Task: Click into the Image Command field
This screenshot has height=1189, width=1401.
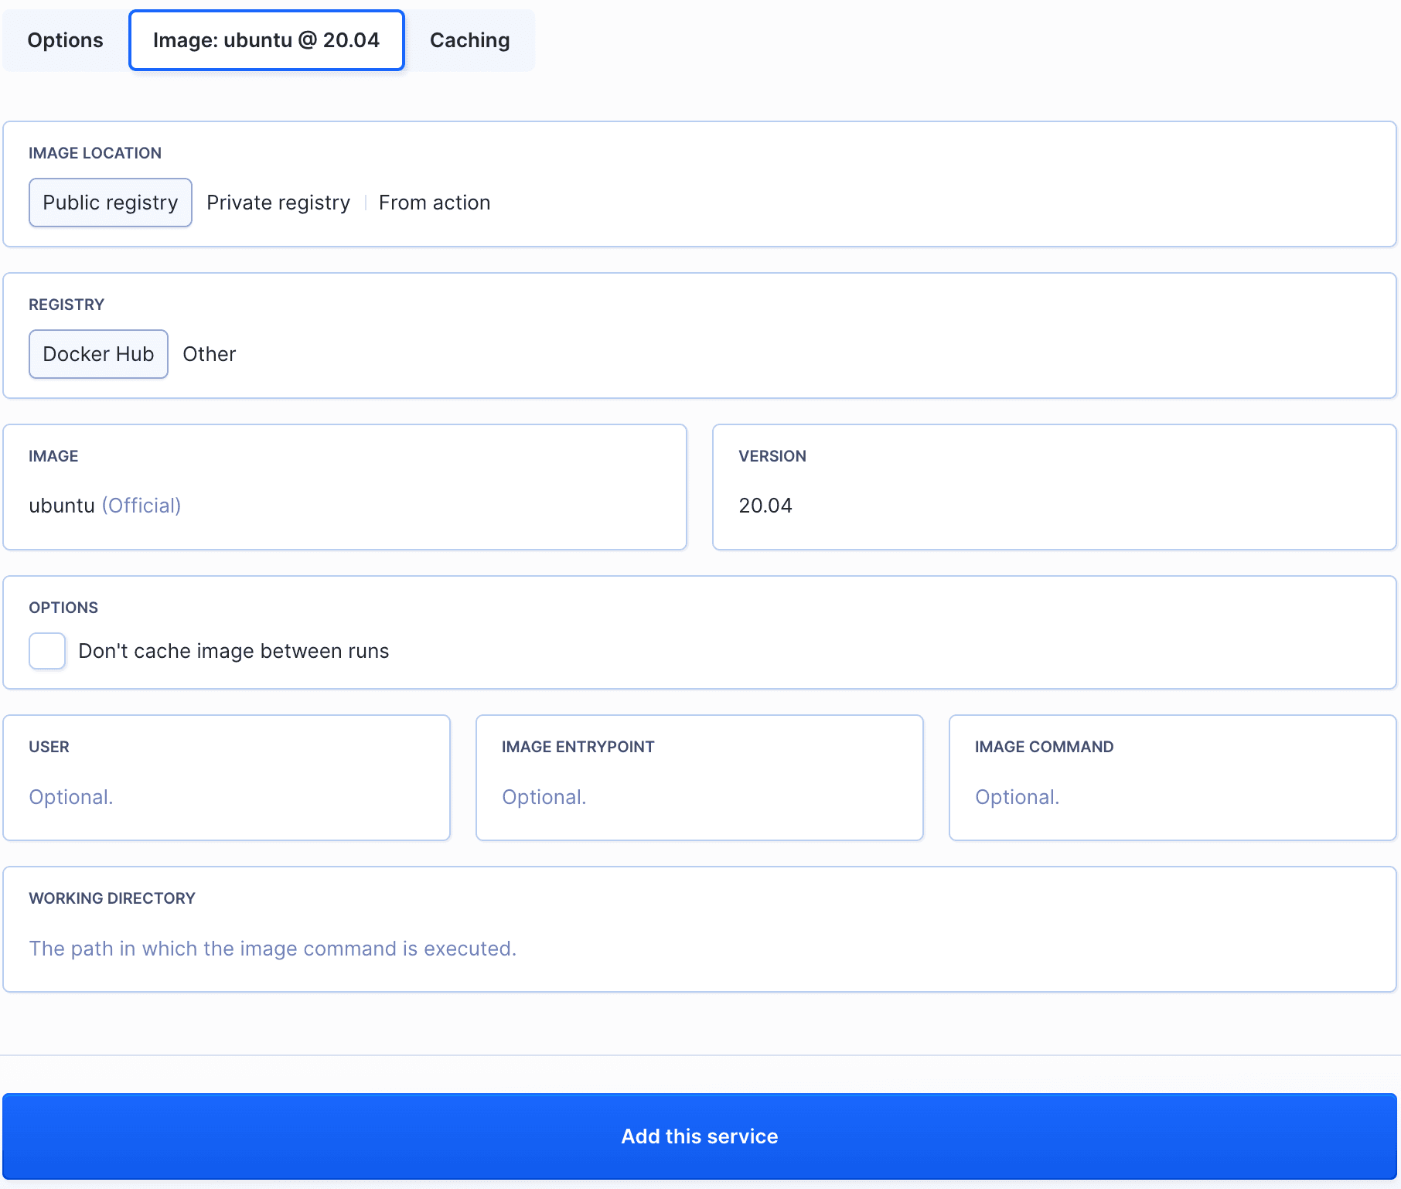Action: click(1171, 797)
